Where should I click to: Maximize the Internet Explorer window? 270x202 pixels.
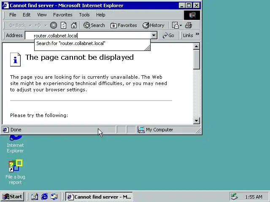coord(189,5)
